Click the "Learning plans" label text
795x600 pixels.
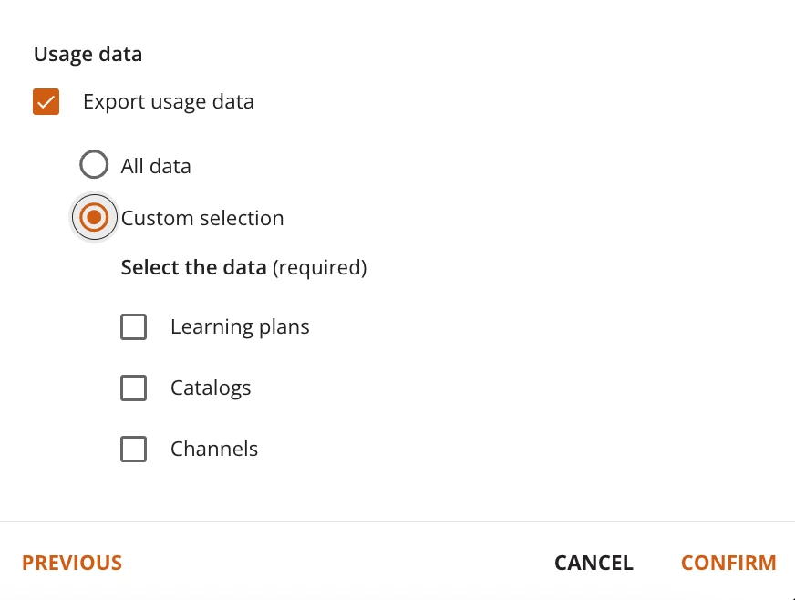(x=240, y=326)
